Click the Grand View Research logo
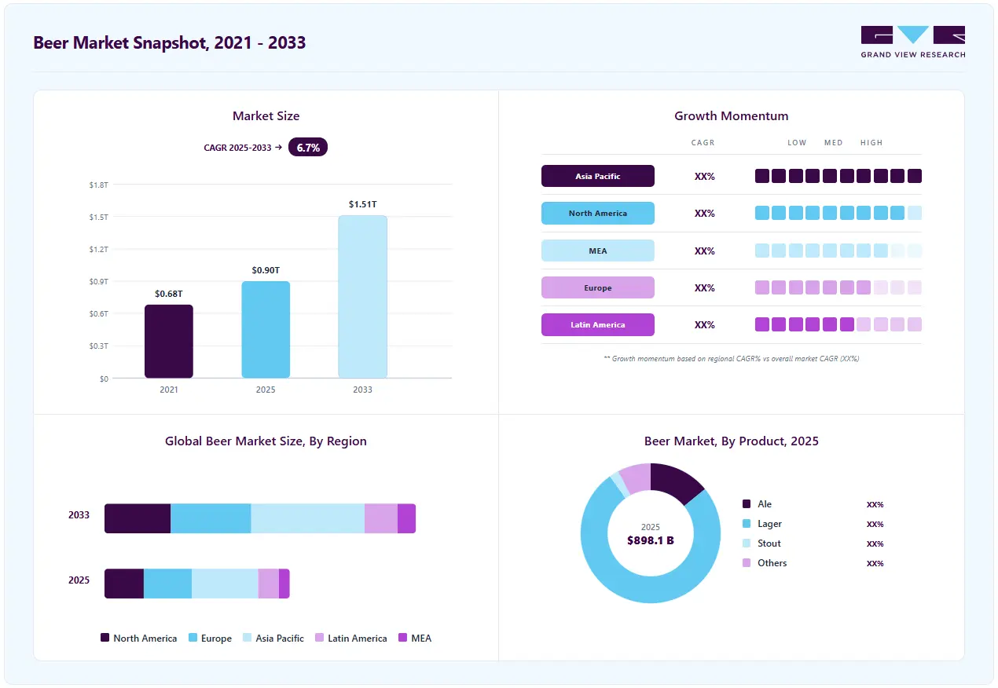Viewport: 998px width, 688px height. click(x=913, y=42)
